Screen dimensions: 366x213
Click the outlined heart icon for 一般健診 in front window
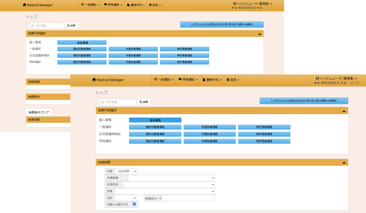coord(156,80)
